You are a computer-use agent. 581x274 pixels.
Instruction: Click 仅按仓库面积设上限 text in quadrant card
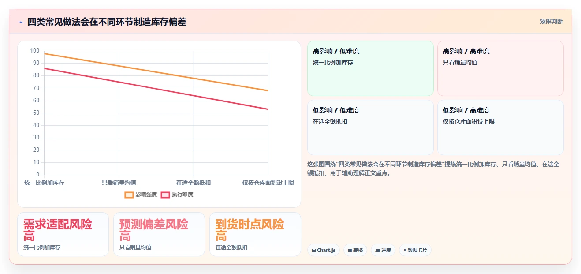coord(469,121)
